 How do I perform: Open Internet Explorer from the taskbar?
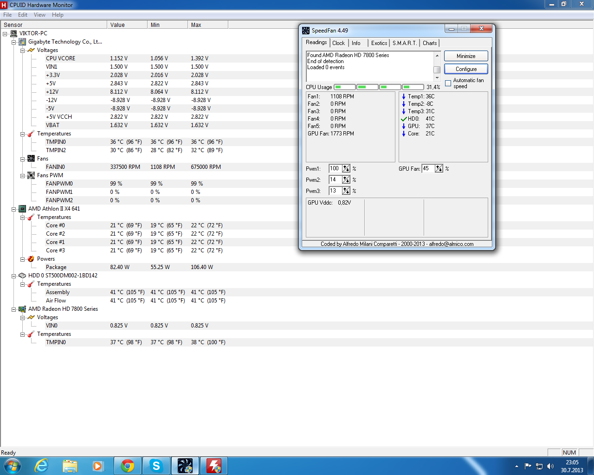point(42,466)
